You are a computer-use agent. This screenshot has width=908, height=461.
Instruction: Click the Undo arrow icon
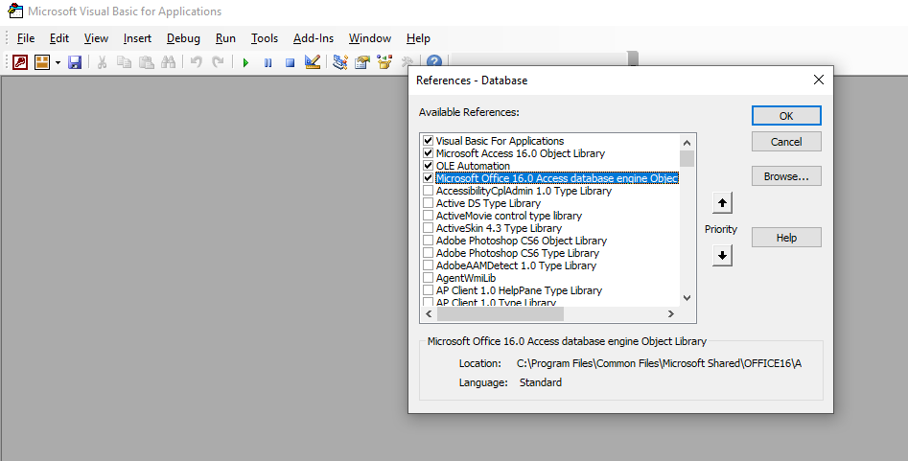[x=197, y=62]
